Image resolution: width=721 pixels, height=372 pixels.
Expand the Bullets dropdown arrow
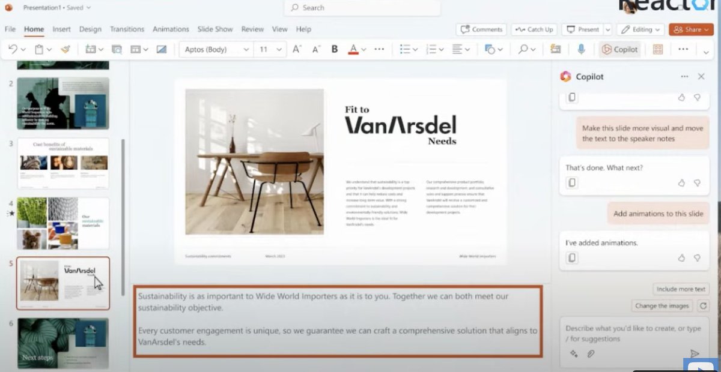point(415,50)
